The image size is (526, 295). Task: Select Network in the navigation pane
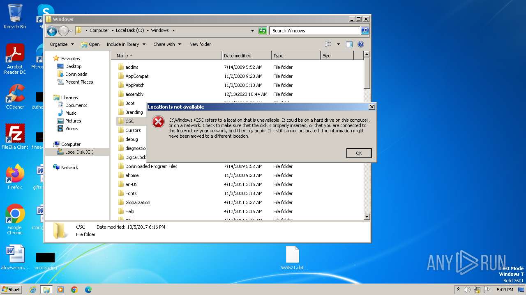pos(69,168)
